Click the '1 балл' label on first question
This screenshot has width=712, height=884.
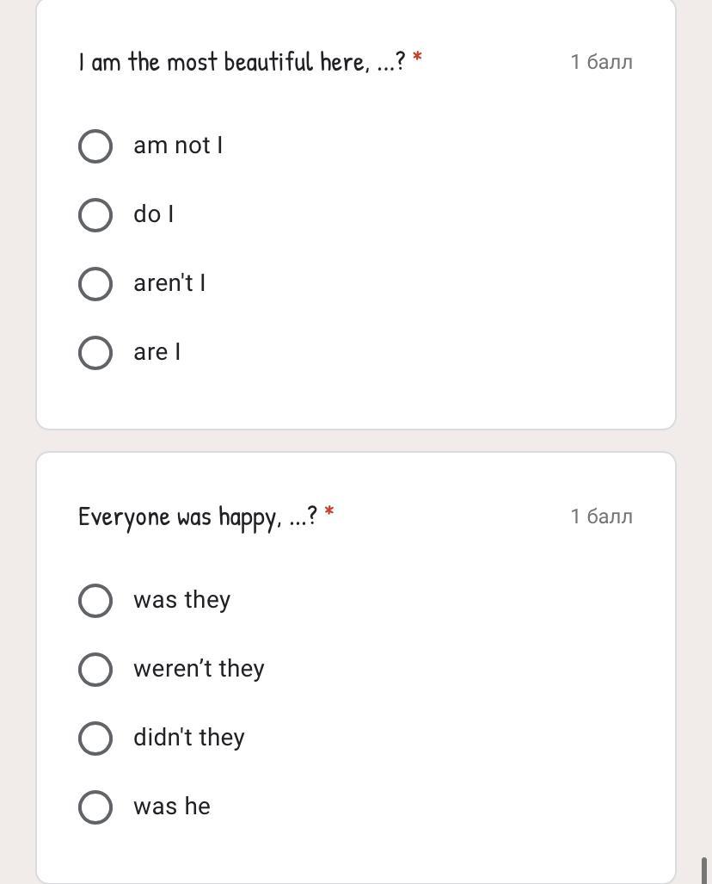(x=601, y=62)
